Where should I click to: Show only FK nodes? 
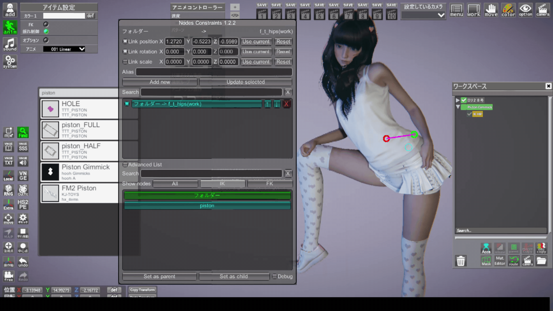(270, 183)
